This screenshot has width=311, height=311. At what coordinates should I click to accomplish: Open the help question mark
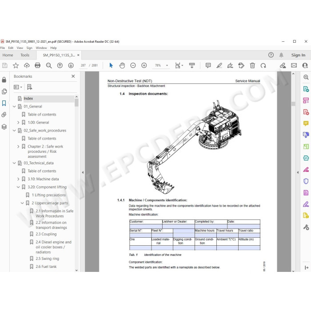click(271, 55)
